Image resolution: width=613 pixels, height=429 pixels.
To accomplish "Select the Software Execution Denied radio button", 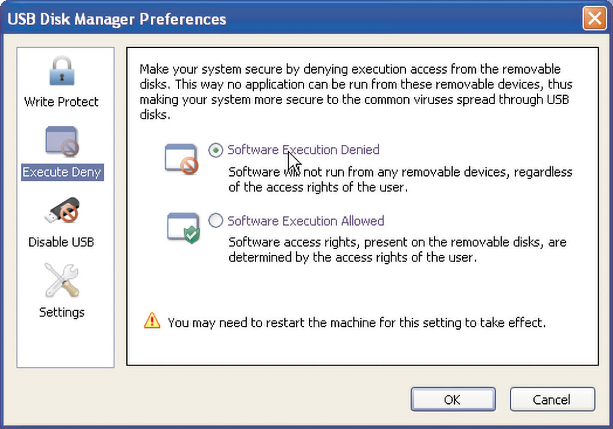I will coord(216,150).
